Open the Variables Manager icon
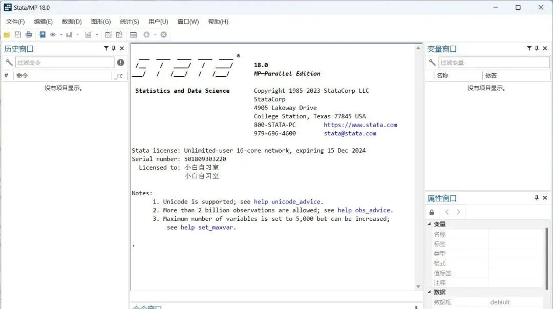Viewport: 553px width, 309px height. pos(133,35)
